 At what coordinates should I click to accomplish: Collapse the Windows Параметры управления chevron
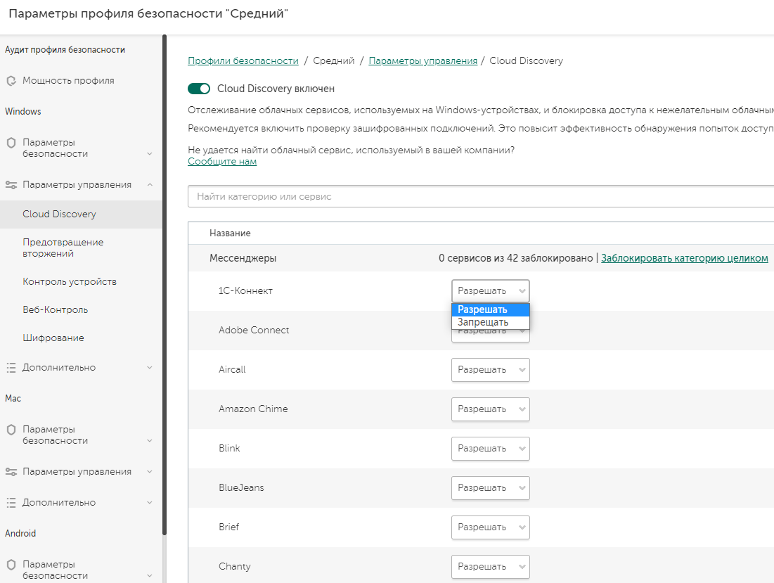tap(150, 185)
